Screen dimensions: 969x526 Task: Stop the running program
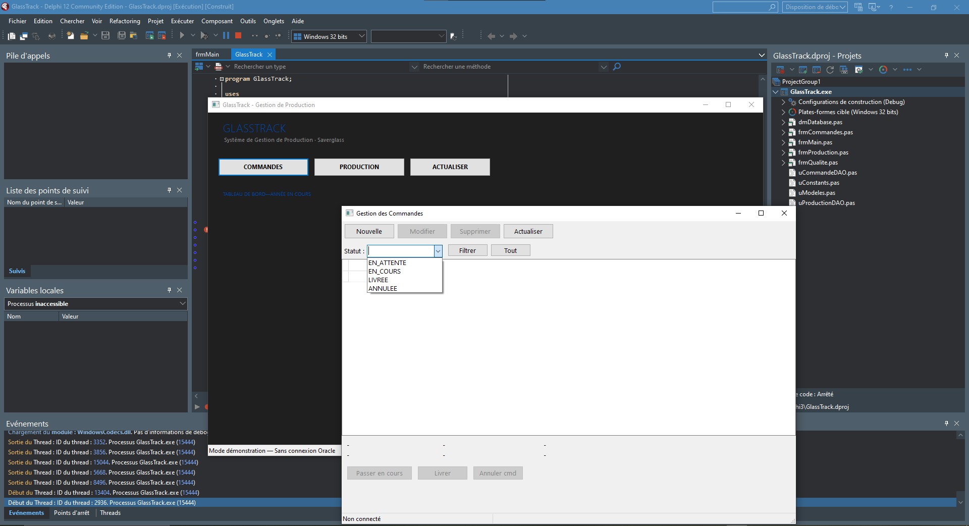click(x=238, y=36)
